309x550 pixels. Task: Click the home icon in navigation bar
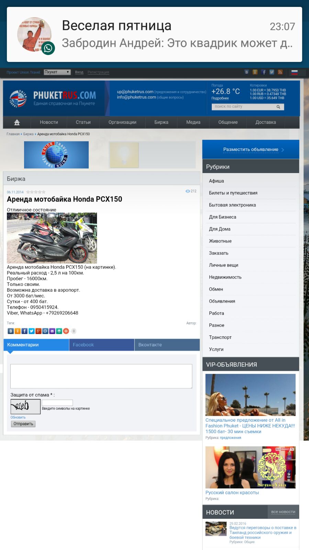pyautogui.click(x=17, y=122)
